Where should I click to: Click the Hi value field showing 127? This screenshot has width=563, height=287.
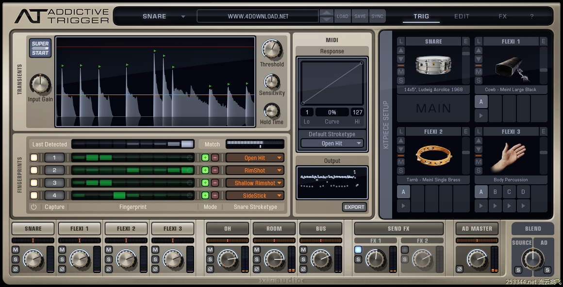[x=357, y=112]
